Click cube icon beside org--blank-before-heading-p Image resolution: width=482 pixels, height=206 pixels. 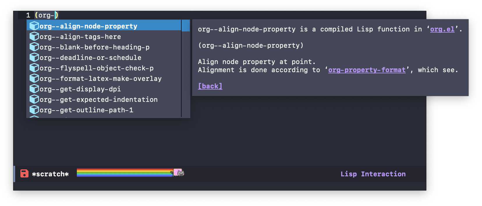pyautogui.click(x=34, y=47)
